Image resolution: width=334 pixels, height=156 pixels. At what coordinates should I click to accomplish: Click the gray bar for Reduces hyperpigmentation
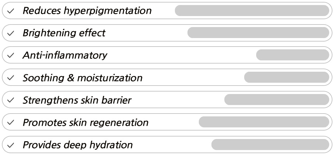tap(252, 11)
